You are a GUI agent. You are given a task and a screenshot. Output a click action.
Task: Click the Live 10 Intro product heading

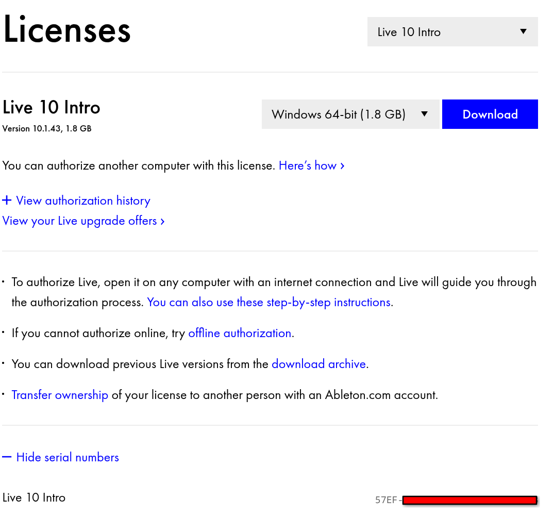51,107
